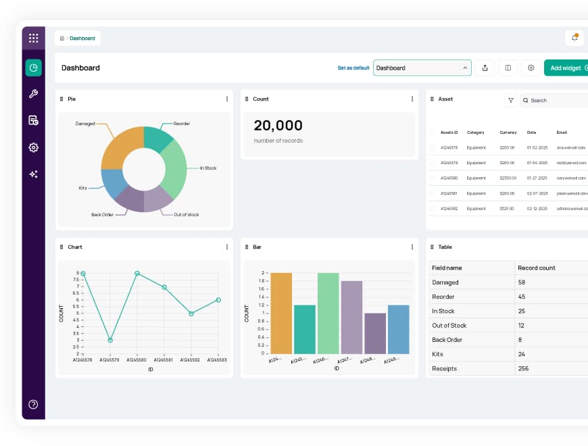Check the row for asset A1245581

click(433, 193)
